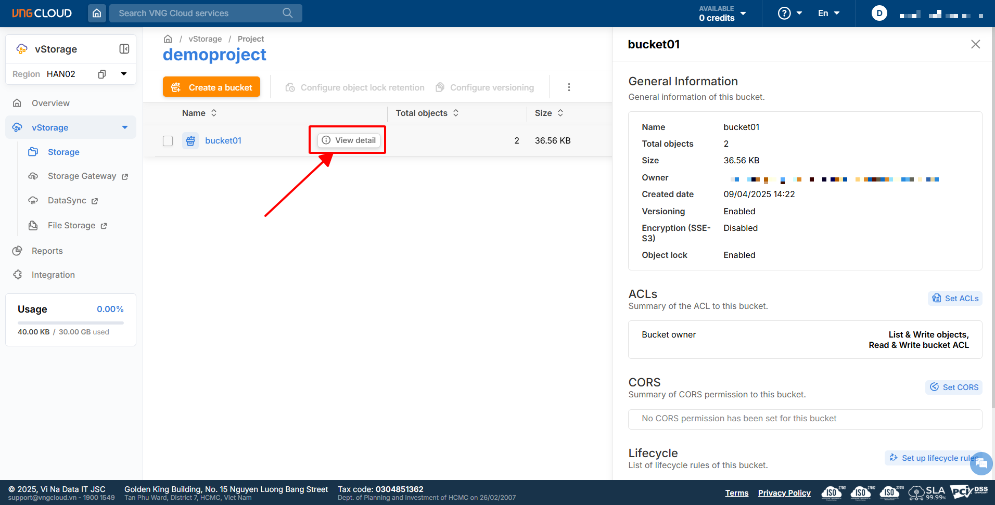The width and height of the screenshot is (995, 505).
Task: Click the Search VNG Cloud services field
Action: click(x=198, y=13)
